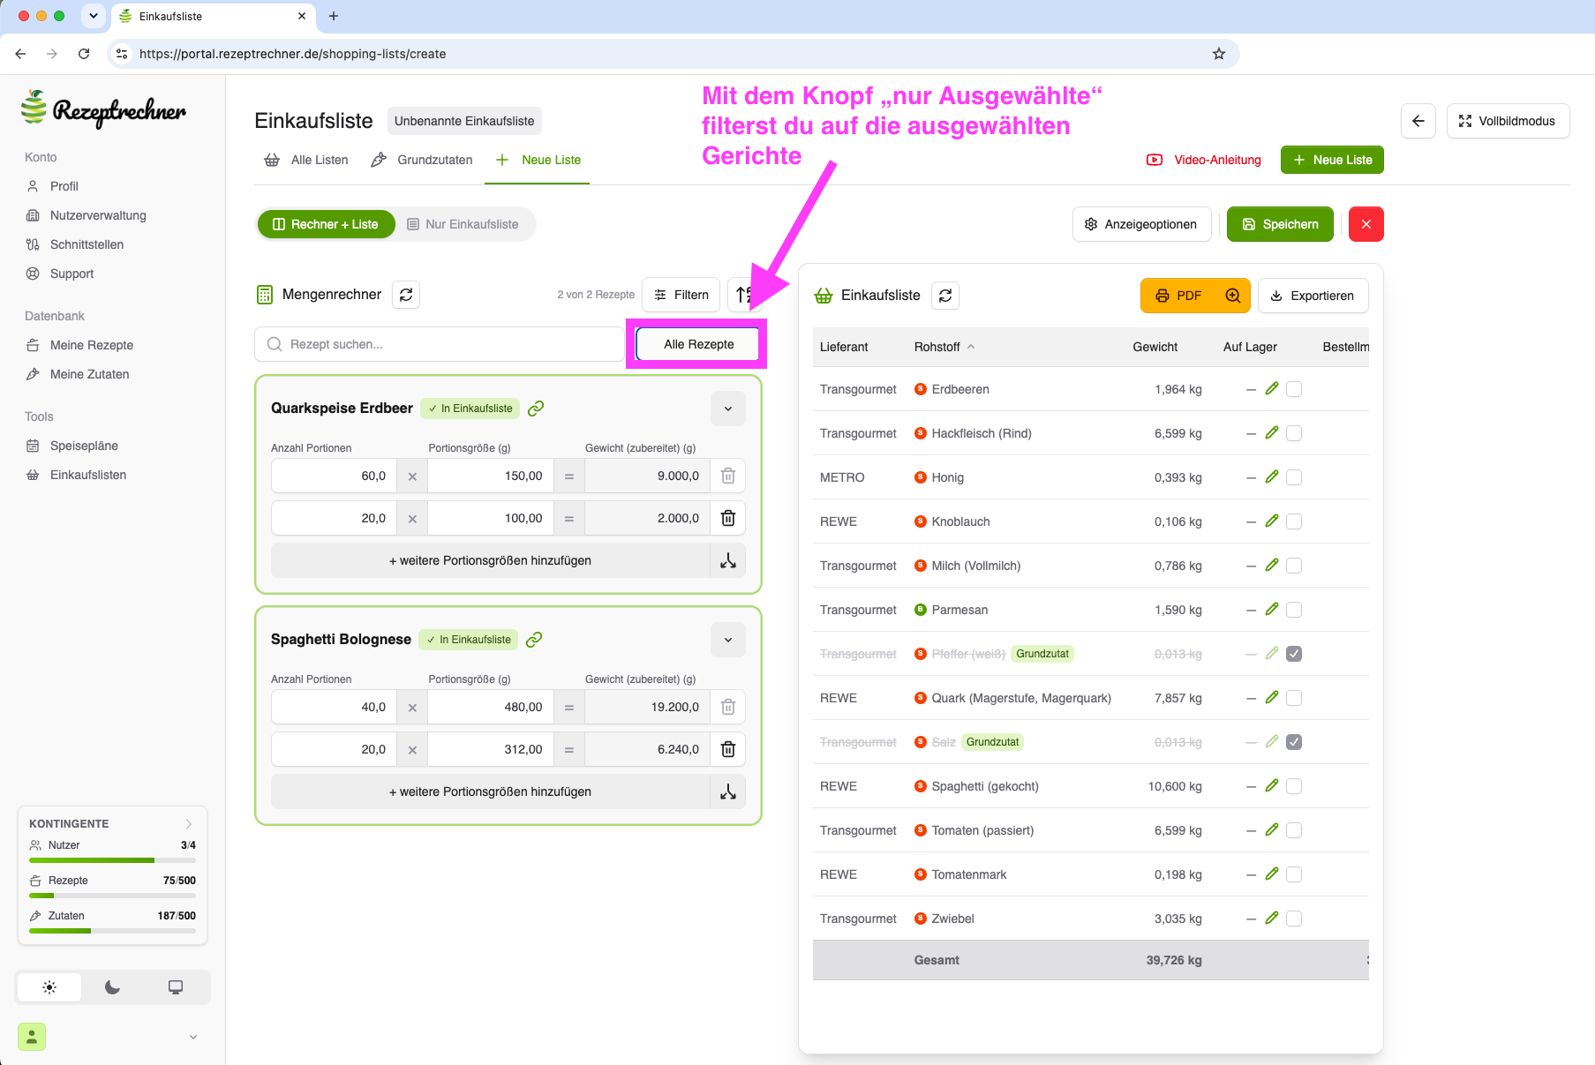Open Anzeigeoptionen settings
1595x1065 pixels.
coord(1141,224)
